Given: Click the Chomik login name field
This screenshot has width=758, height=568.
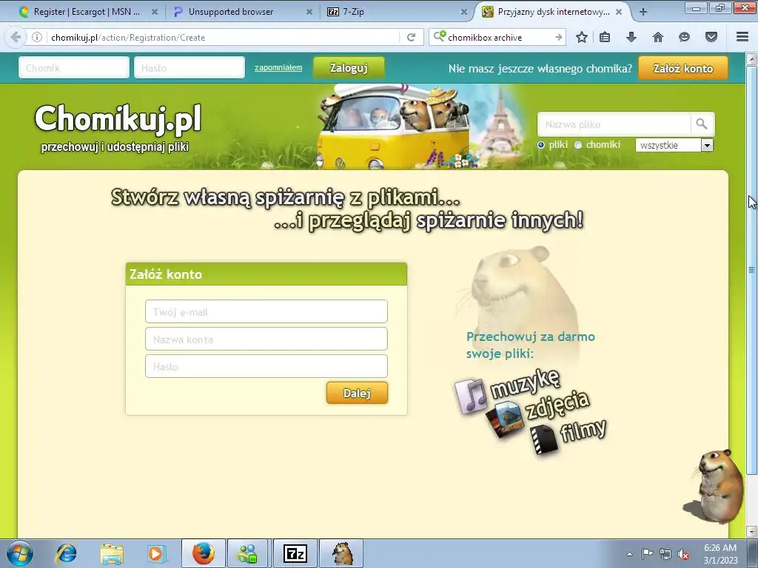Looking at the screenshot, I should (x=74, y=67).
